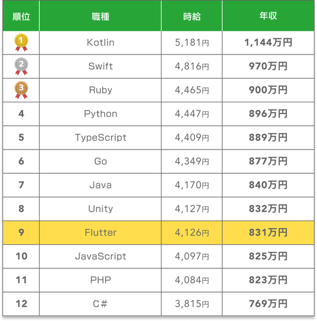Screen dimensions: 317x321
Task: Click the silver second-place medal icon
Action: 21,66
